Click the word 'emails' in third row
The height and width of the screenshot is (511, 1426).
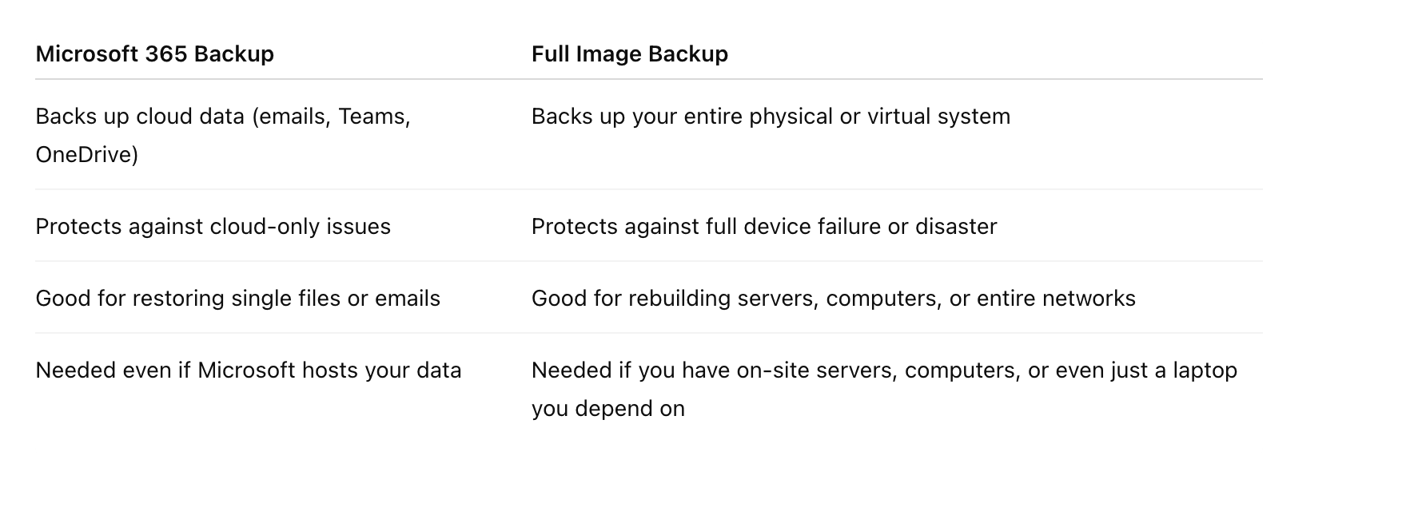tap(408, 299)
